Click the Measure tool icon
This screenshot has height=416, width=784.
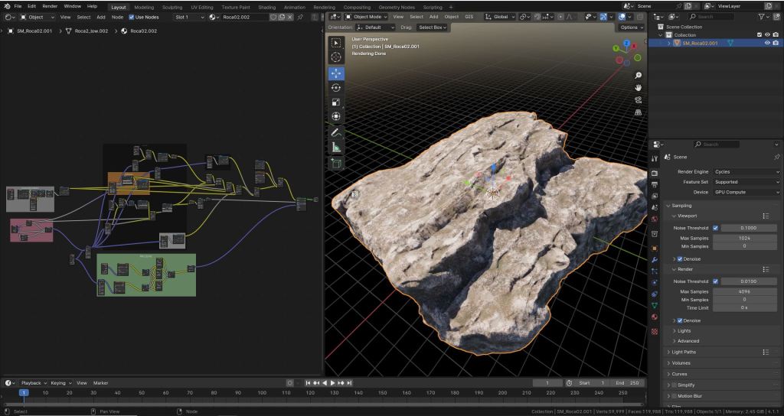coord(336,148)
